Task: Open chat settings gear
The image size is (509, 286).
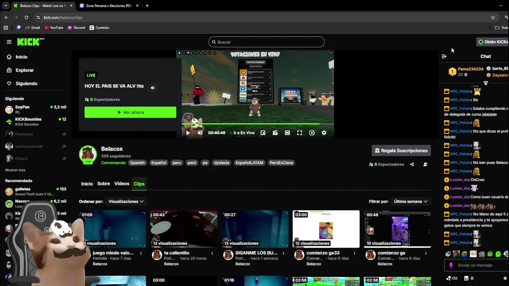Action: (505, 278)
